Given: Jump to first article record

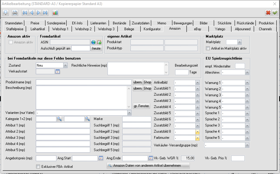Looking at the screenshot, I should pyautogui.click(x=25, y=13).
